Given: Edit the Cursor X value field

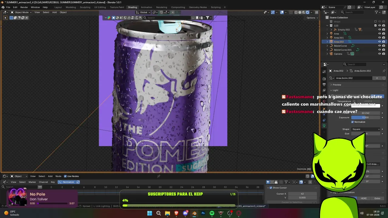Looking at the screenshot, I should coord(302,194).
